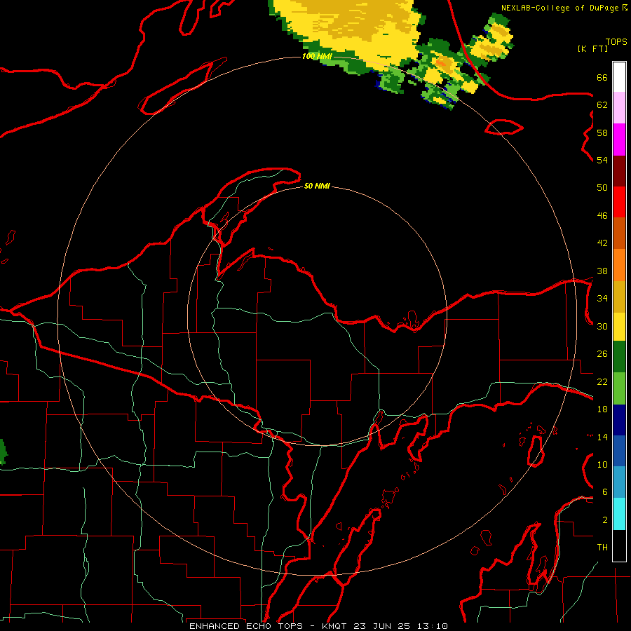Click the light orange legend swatch
Viewport: 631px width, 631px height.
[x=619, y=265]
